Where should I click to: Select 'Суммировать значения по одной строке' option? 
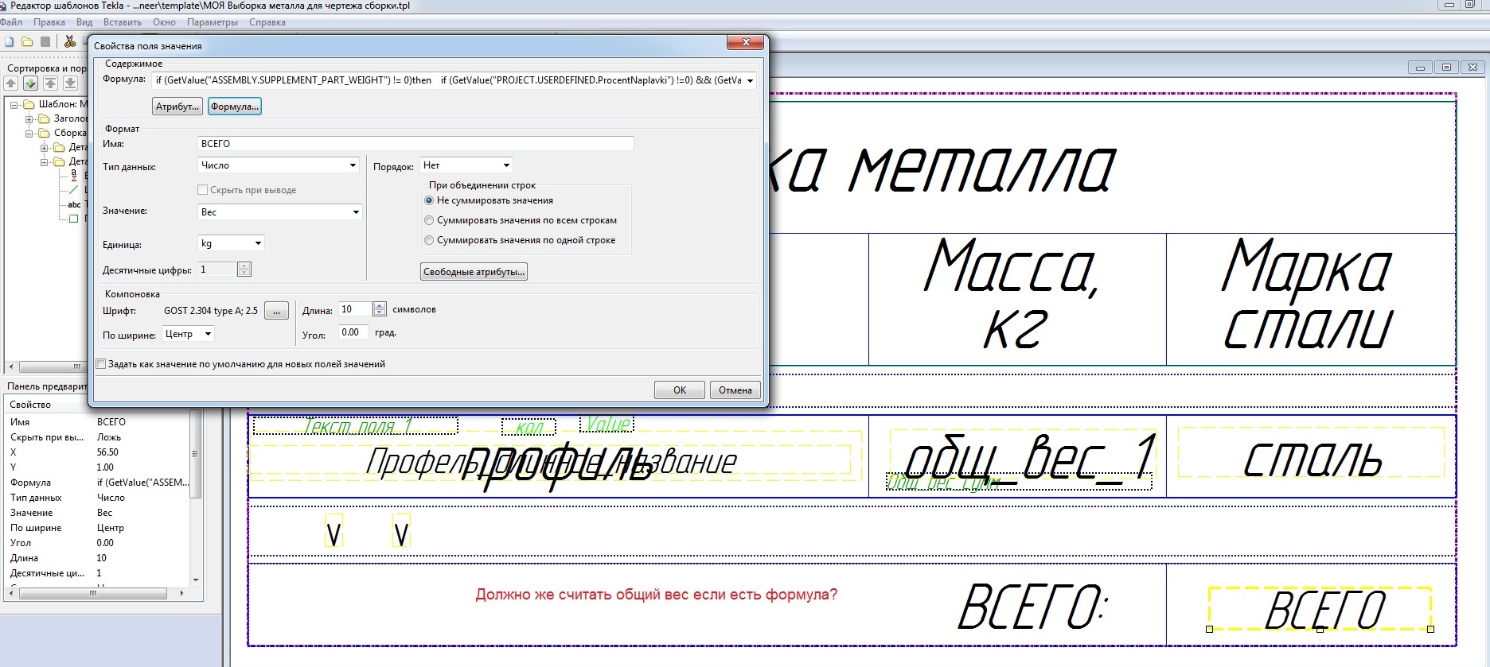429,240
